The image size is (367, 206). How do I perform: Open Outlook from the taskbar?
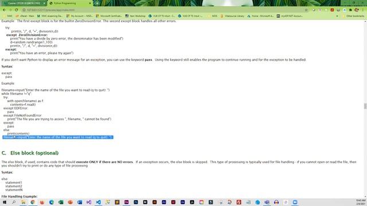coord(80,202)
